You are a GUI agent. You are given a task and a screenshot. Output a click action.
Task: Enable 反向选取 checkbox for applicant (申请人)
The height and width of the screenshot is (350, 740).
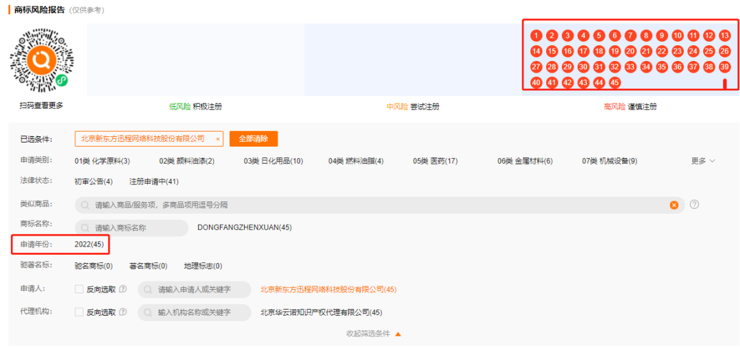pyautogui.click(x=79, y=290)
